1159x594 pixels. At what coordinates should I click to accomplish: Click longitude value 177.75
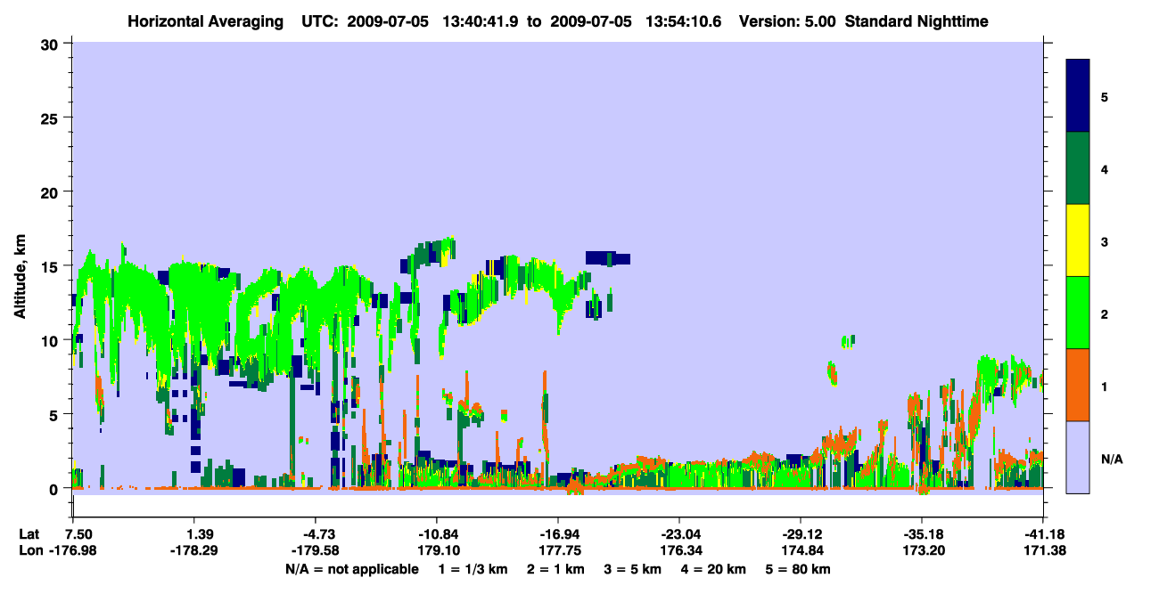pyautogui.click(x=558, y=550)
